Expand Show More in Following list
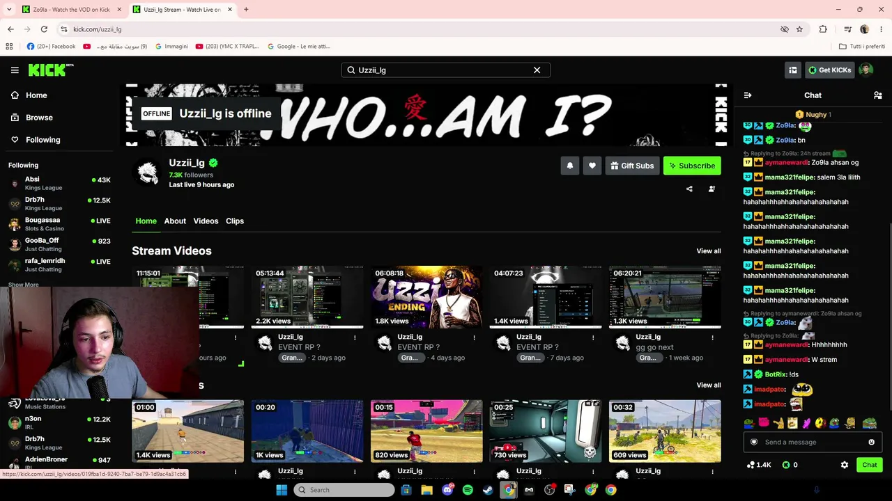 (24, 285)
